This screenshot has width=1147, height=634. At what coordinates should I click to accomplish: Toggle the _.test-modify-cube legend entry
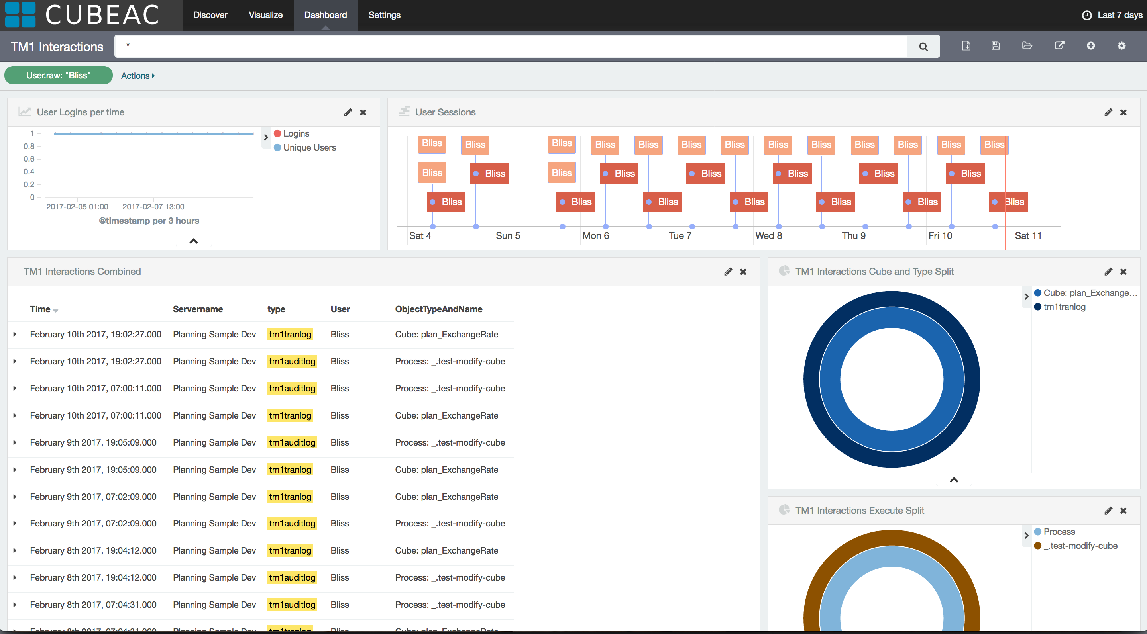pyautogui.click(x=1076, y=546)
